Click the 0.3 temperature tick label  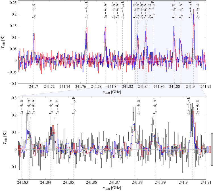pos(14,98)
